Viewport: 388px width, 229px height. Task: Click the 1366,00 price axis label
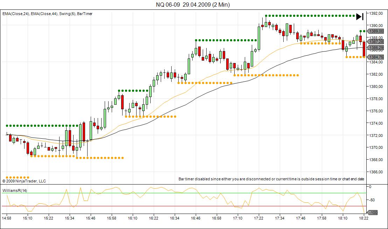[376, 172]
